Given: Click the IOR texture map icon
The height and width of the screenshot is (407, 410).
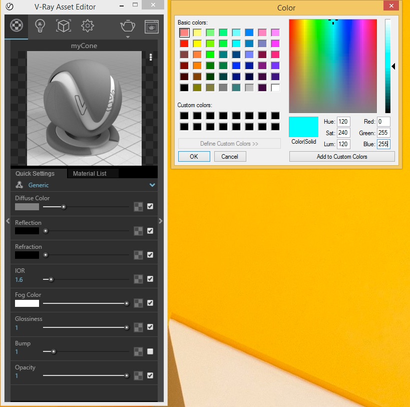Looking at the screenshot, I should click(138, 279).
